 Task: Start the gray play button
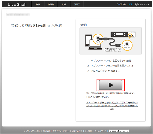coord(111,85)
